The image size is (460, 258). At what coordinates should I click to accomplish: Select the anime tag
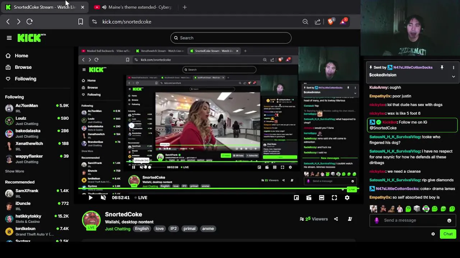click(x=208, y=229)
